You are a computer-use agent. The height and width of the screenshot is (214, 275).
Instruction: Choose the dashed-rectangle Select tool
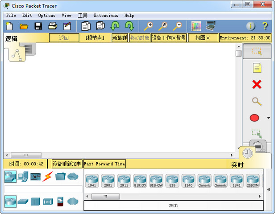coord(257,51)
